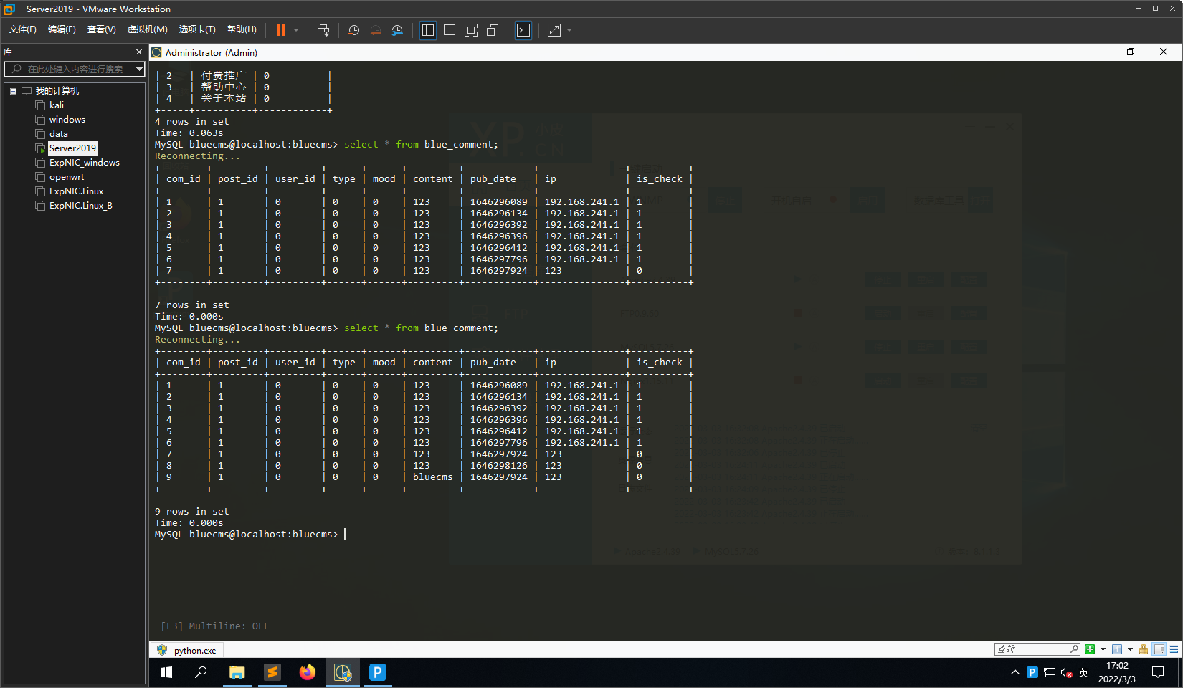Select the kali virtual machine

[x=57, y=105]
